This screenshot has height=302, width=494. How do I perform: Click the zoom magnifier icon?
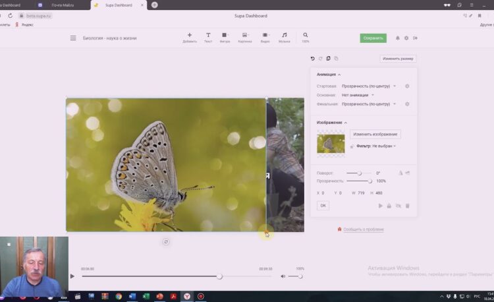pyautogui.click(x=306, y=36)
